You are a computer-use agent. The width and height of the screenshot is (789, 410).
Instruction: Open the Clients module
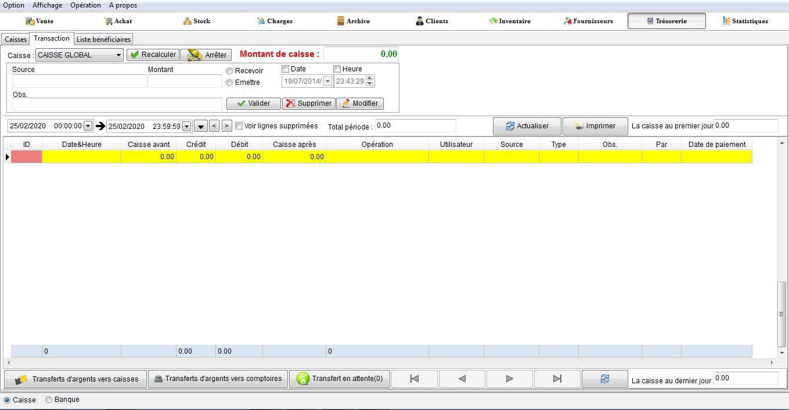[x=431, y=21]
